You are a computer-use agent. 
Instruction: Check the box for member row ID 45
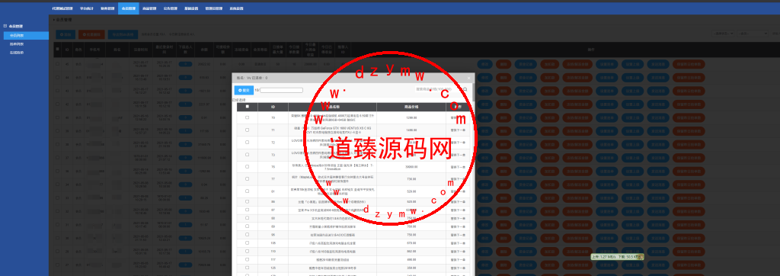click(57, 64)
